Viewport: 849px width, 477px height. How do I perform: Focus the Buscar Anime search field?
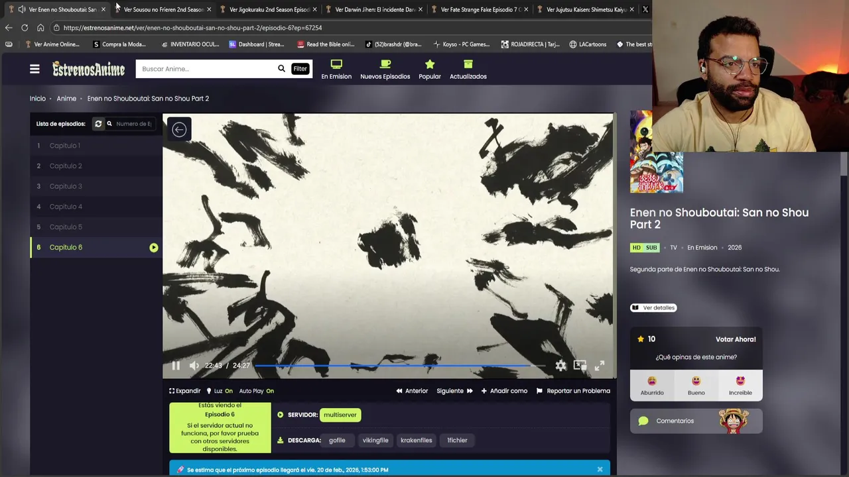coord(206,69)
